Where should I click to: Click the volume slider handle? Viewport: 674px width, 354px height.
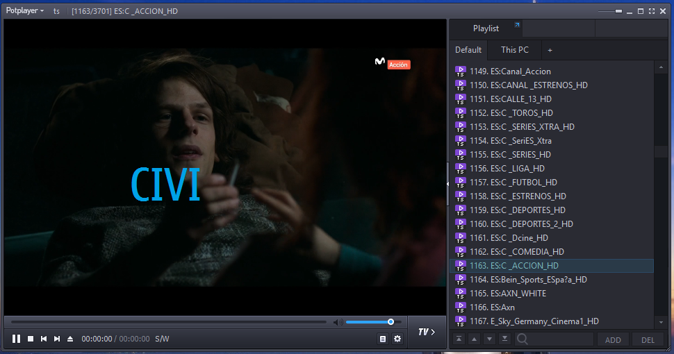[x=391, y=322]
